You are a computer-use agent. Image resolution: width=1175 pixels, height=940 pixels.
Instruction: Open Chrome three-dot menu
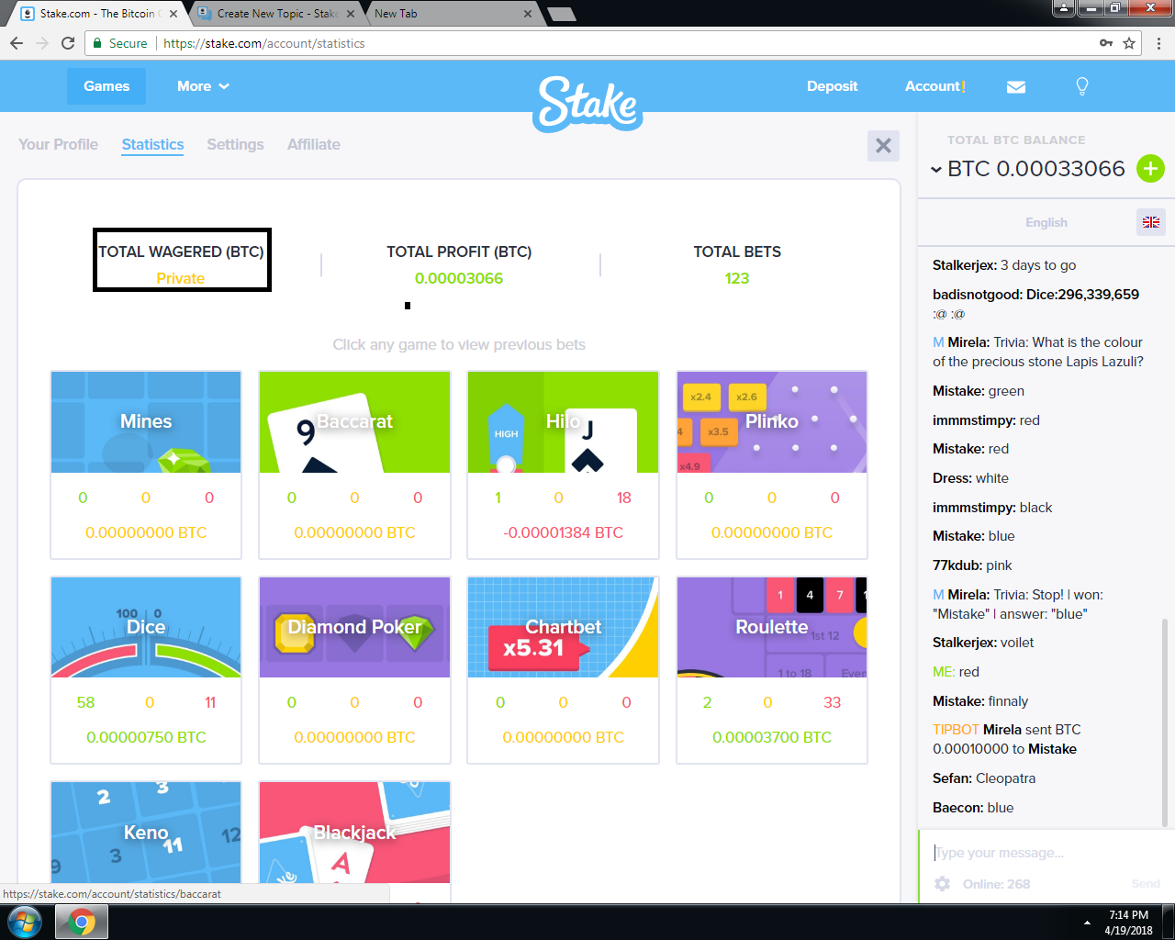point(1158,43)
